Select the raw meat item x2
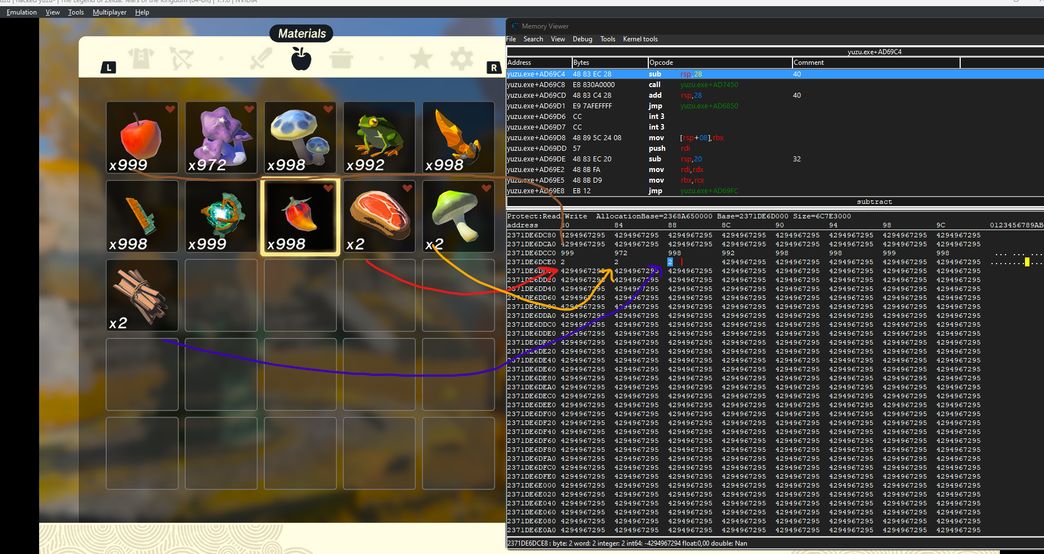1044x554 pixels. point(379,216)
